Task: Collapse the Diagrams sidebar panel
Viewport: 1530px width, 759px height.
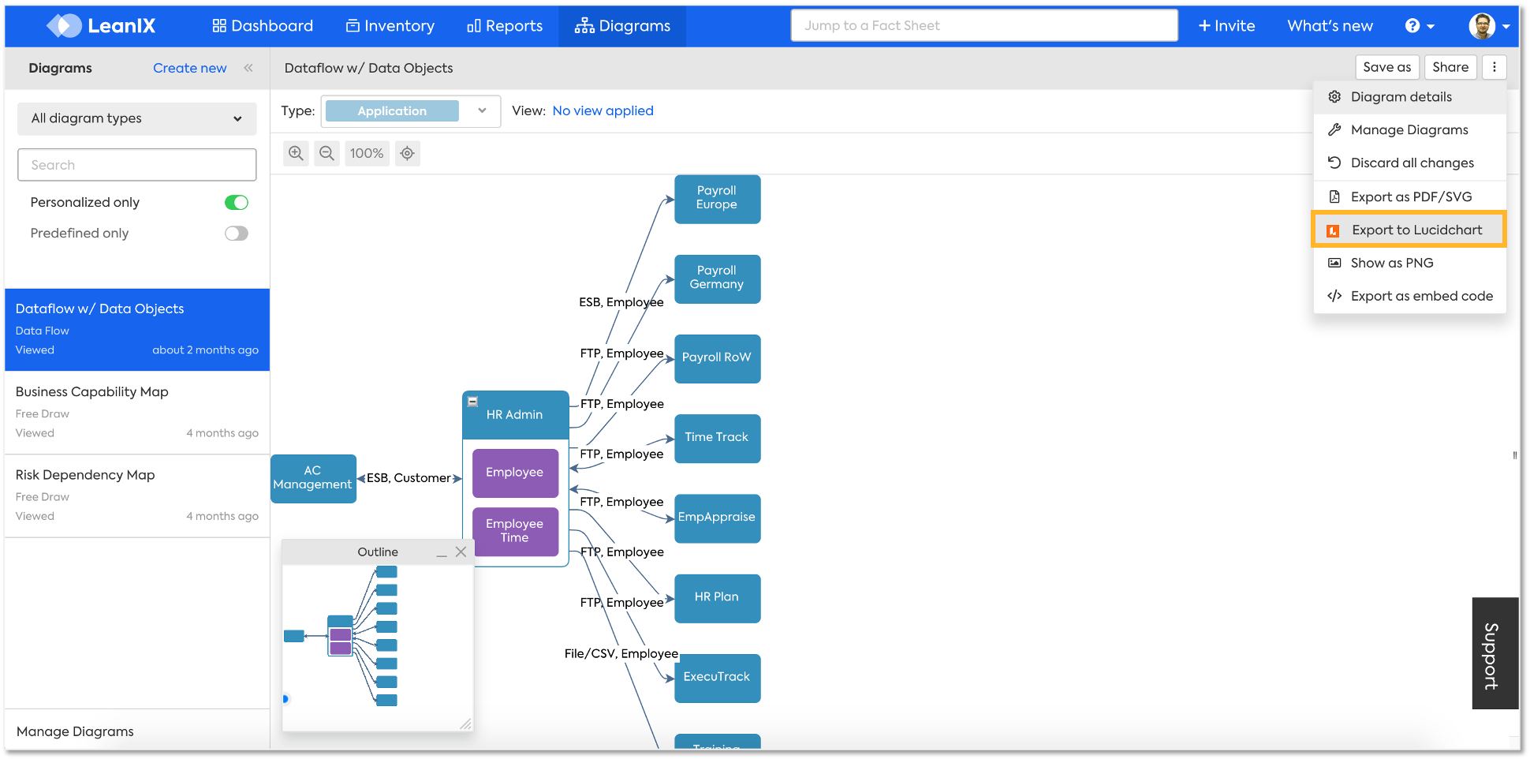Action: point(248,68)
